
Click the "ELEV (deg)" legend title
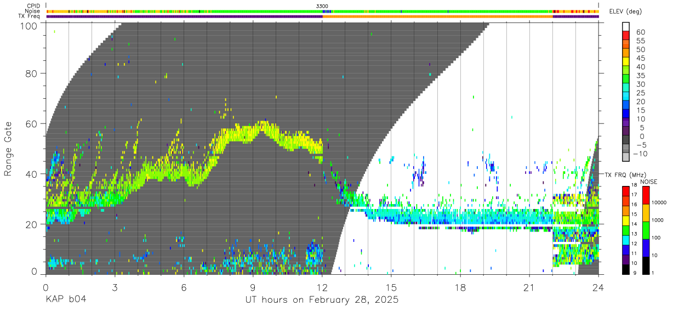coord(625,12)
